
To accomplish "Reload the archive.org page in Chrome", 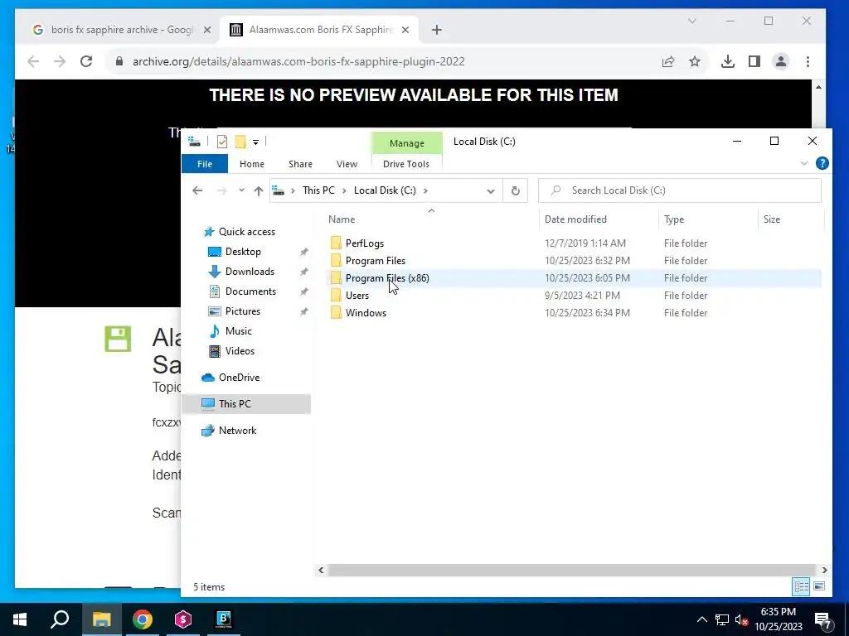I will coord(86,61).
